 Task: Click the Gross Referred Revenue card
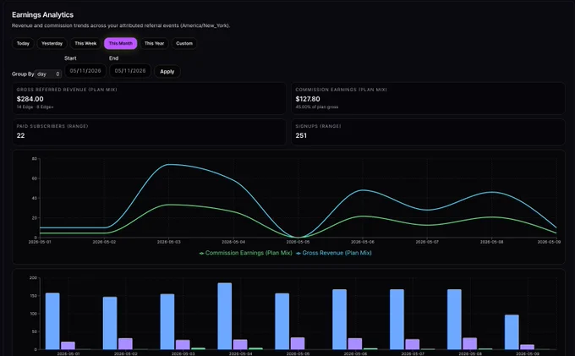150,98
